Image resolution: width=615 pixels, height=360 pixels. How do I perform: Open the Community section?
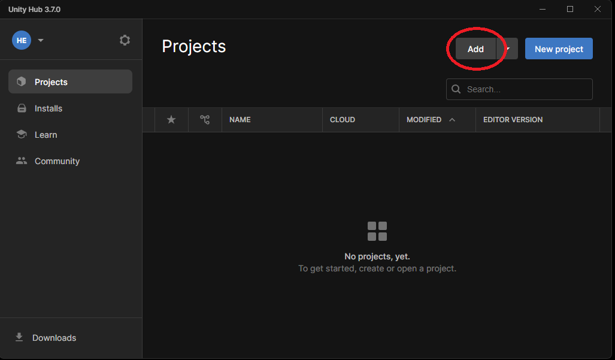pyautogui.click(x=70, y=161)
